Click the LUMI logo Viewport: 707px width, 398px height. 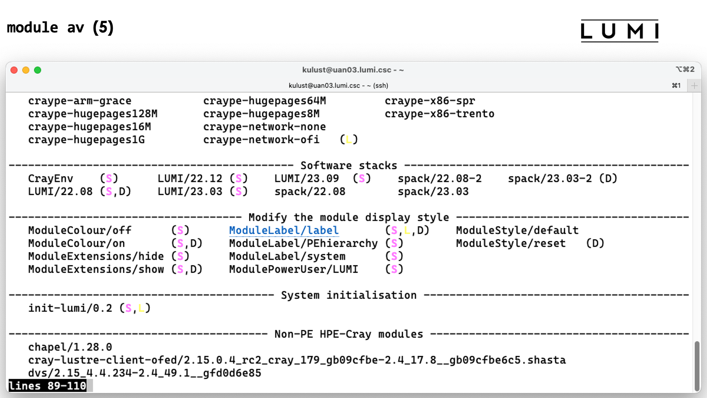[620, 31]
